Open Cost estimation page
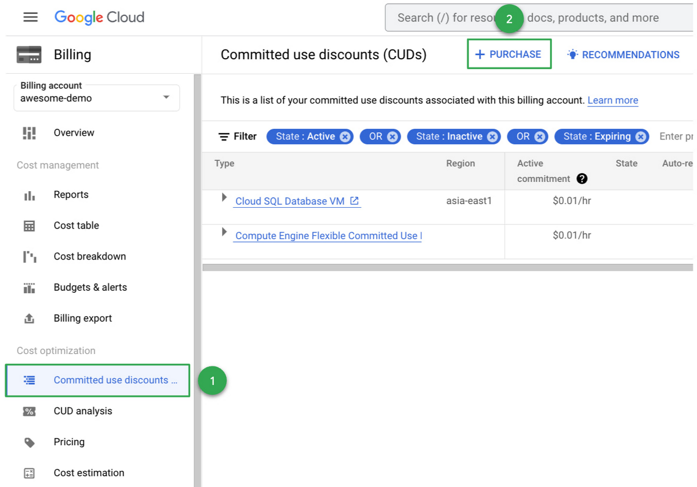The image size is (697, 487). tap(89, 473)
